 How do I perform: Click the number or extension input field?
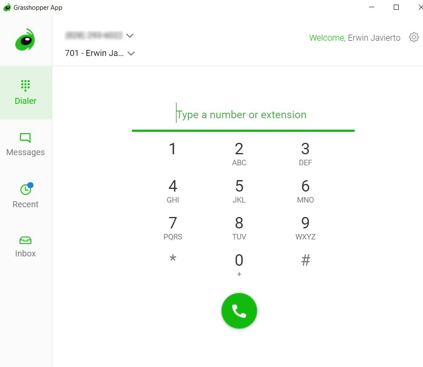tap(243, 115)
